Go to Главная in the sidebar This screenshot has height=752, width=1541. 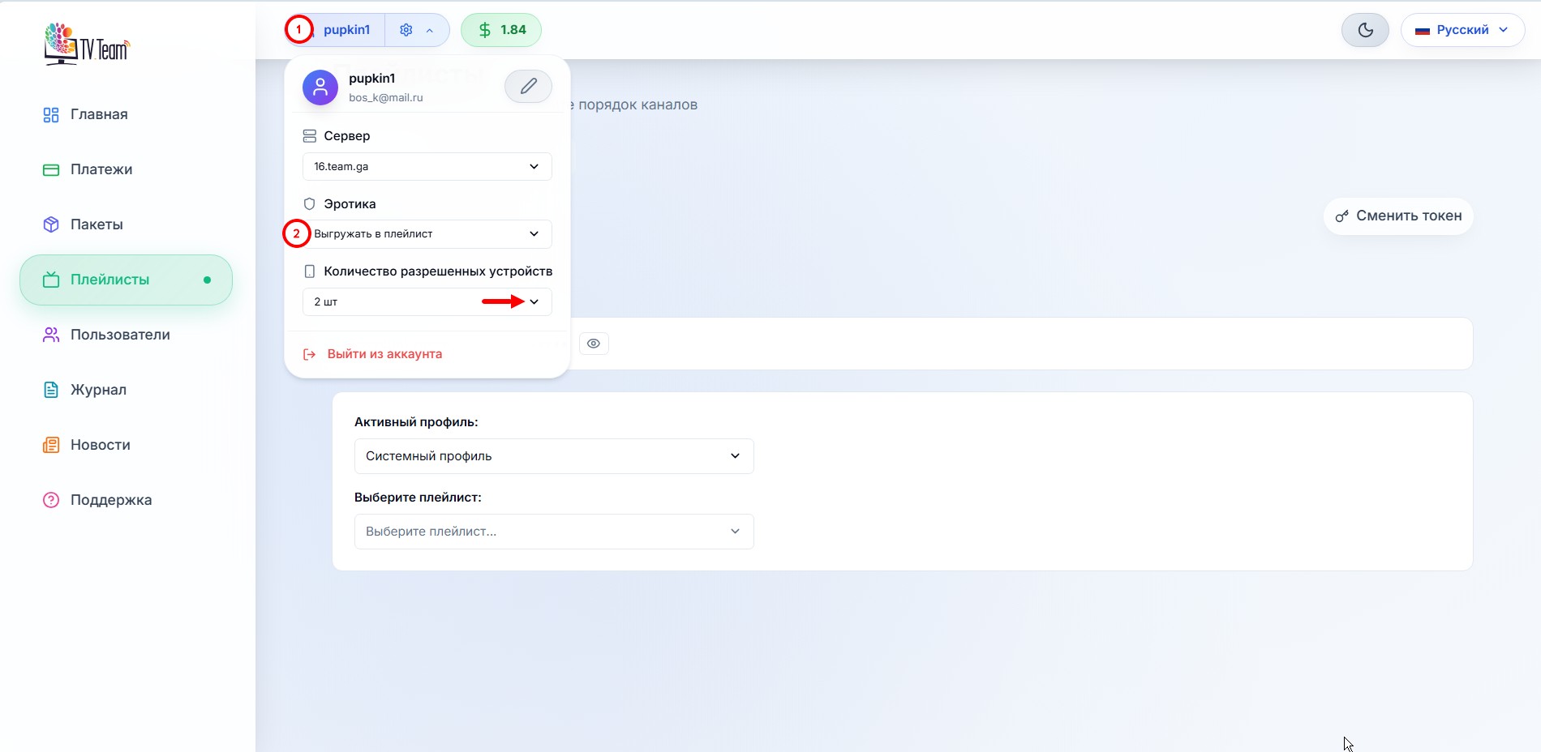click(99, 114)
